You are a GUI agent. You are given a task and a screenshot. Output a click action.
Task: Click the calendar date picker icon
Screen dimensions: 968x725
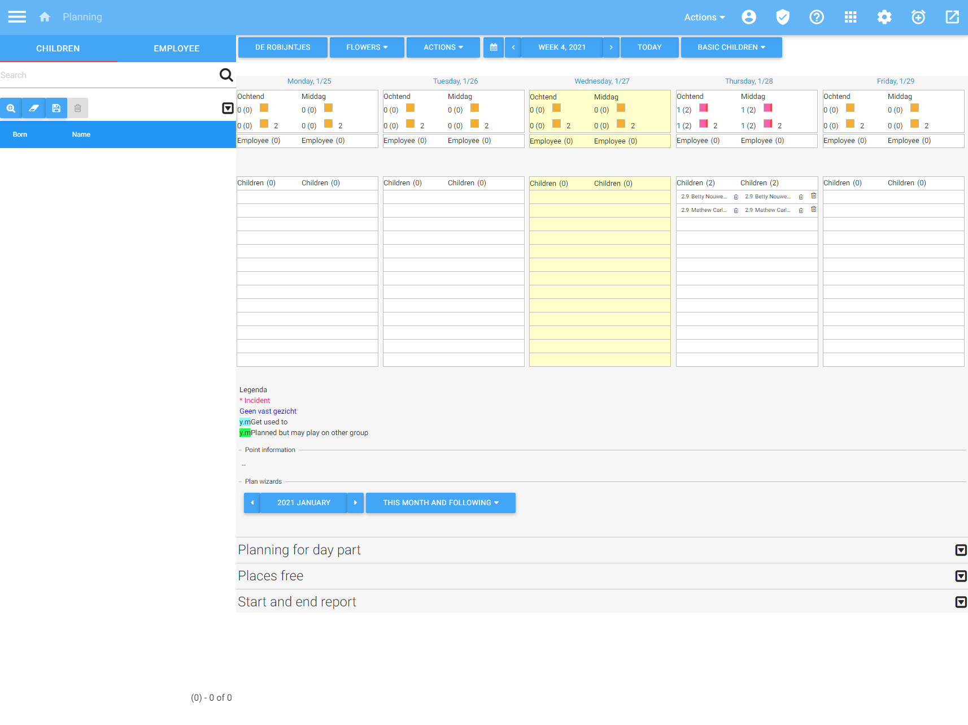(494, 47)
